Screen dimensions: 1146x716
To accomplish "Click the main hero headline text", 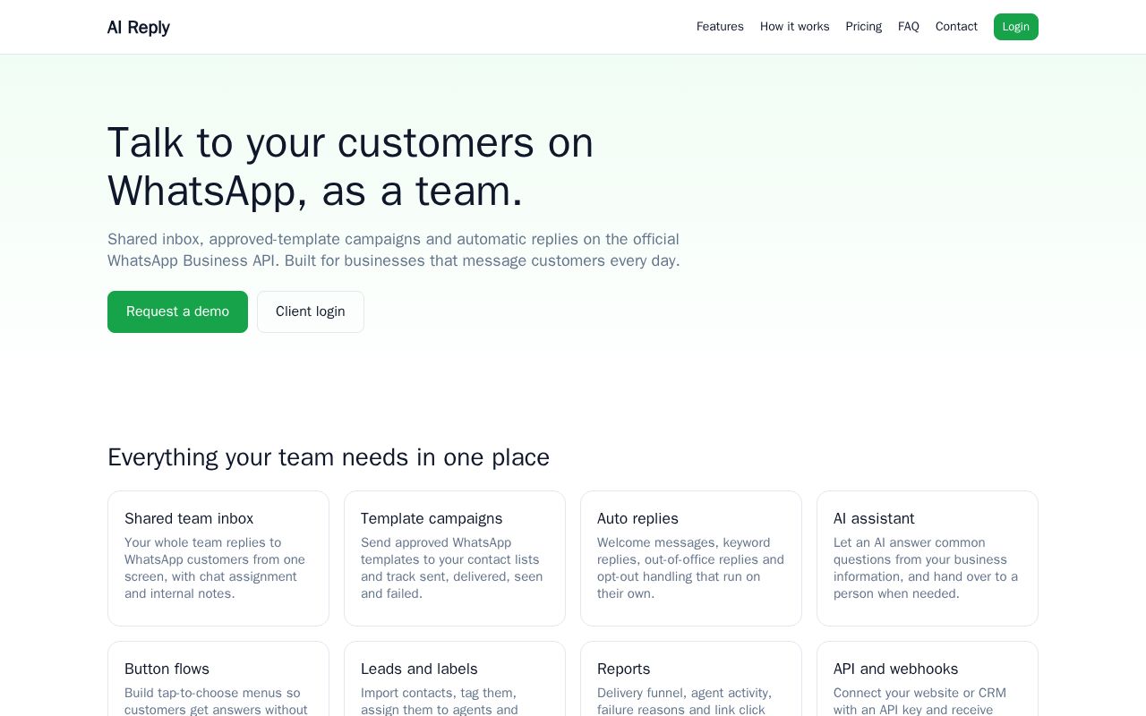I will click(x=351, y=166).
